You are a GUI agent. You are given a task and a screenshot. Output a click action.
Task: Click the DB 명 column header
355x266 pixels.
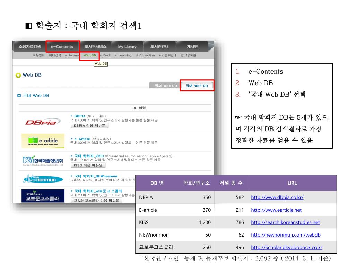coord(157,183)
